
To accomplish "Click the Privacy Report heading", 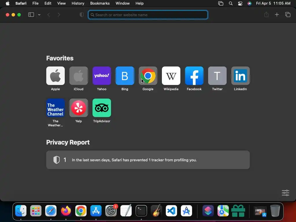I will coord(68,142).
